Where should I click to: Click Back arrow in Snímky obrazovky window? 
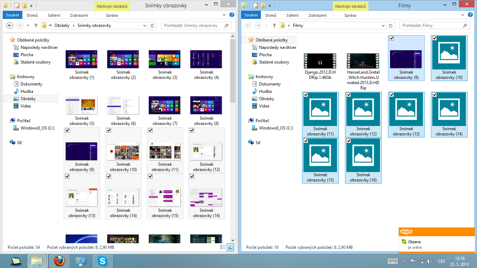[10, 25]
